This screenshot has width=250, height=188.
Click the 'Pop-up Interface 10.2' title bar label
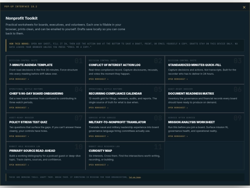coord(21,6)
